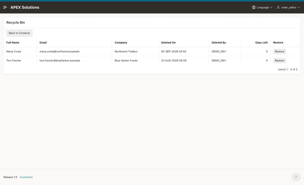Open the Customize link in footer
Screen dimensions: 304x185
(26, 177)
